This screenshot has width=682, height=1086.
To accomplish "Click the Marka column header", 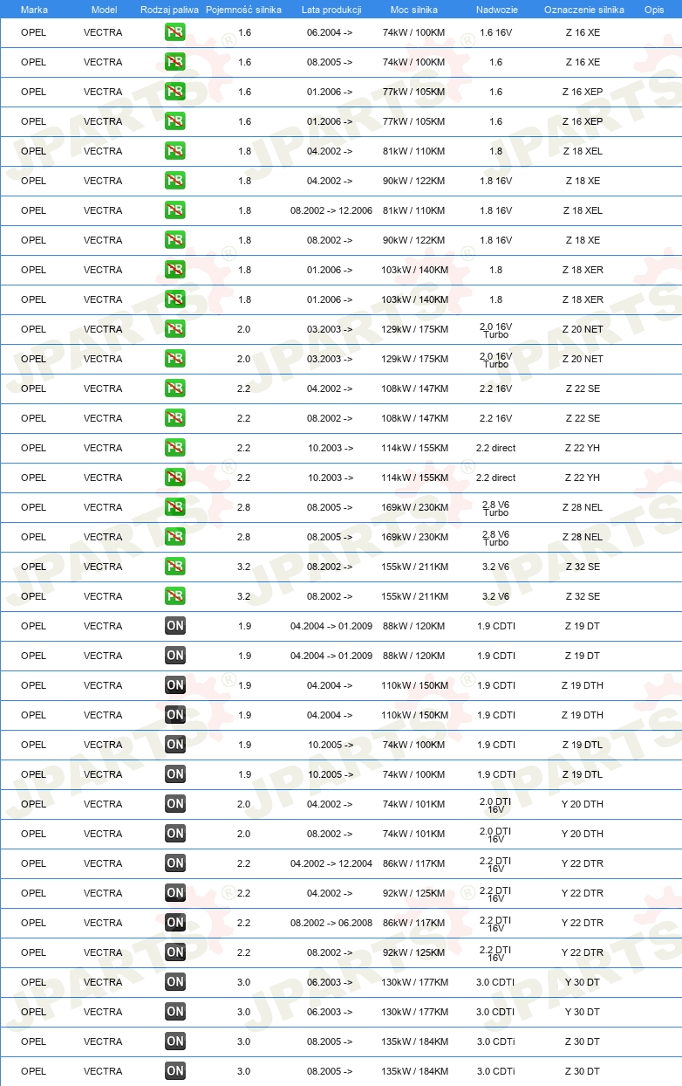I will (34, 10).
